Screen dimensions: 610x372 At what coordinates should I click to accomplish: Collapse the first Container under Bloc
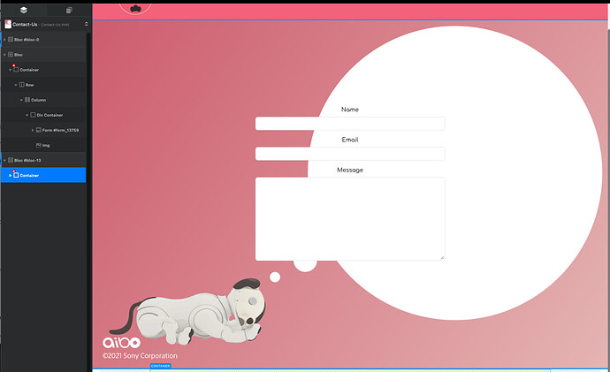pos(10,70)
